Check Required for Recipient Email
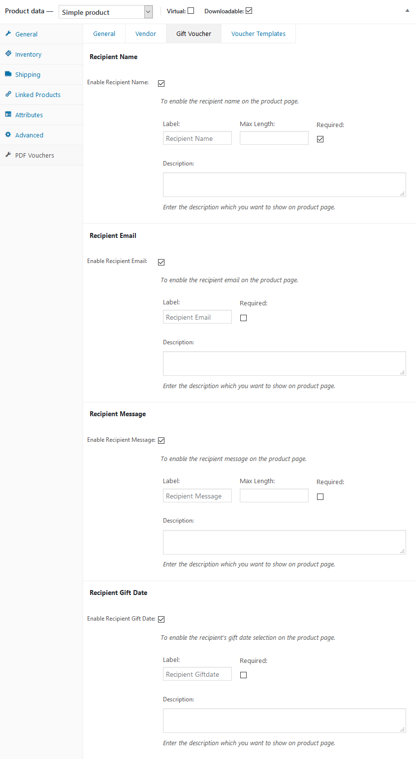Image resolution: width=416 pixels, height=759 pixels. coord(243,318)
